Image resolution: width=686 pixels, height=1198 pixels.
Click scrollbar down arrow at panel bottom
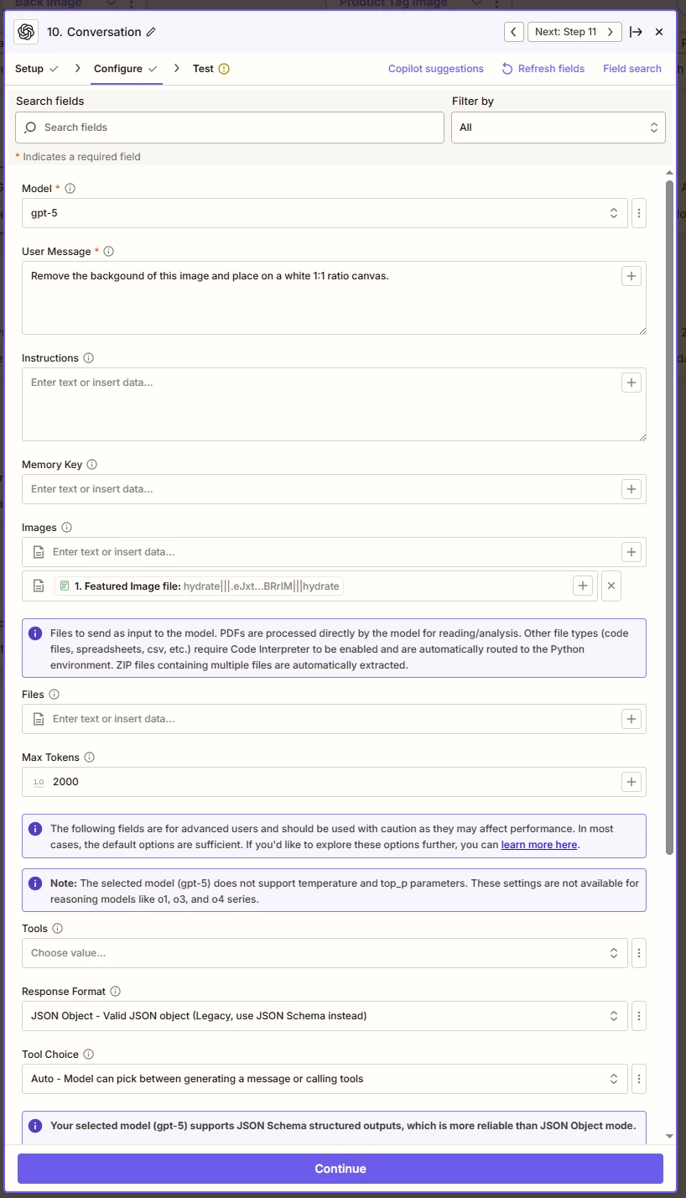tap(669, 1136)
